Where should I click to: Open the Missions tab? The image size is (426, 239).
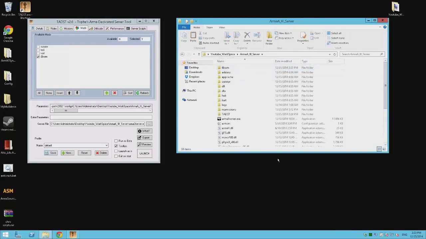[x=66, y=29]
